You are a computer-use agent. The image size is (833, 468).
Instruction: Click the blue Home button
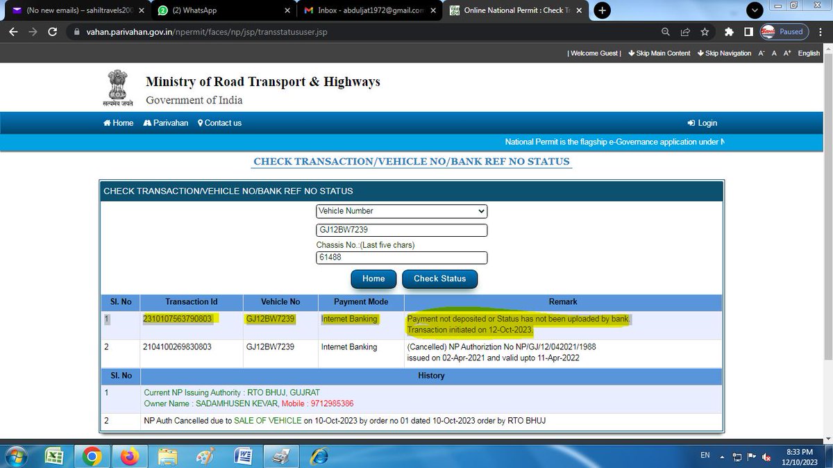(x=373, y=278)
